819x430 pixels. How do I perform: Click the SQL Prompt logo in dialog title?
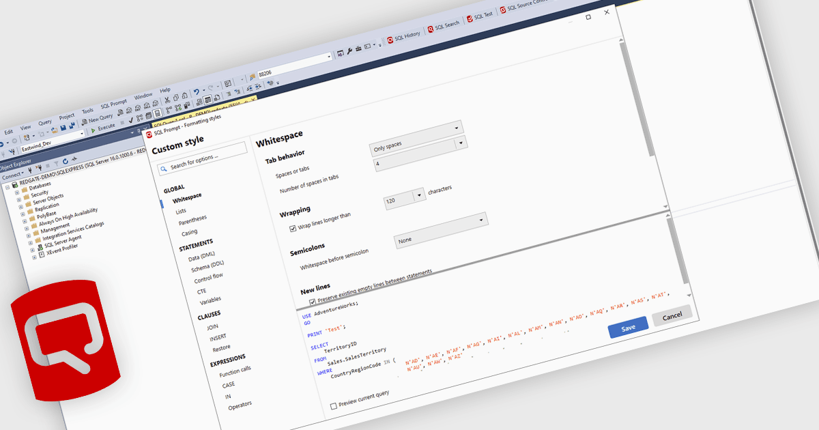(x=149, y=135)
